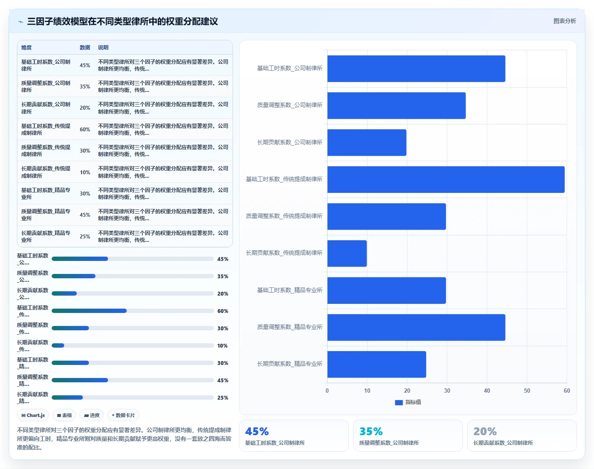Viewport: 594px width, 469px height.
Task: Click the 指标值 legend text
Action: 413,402
